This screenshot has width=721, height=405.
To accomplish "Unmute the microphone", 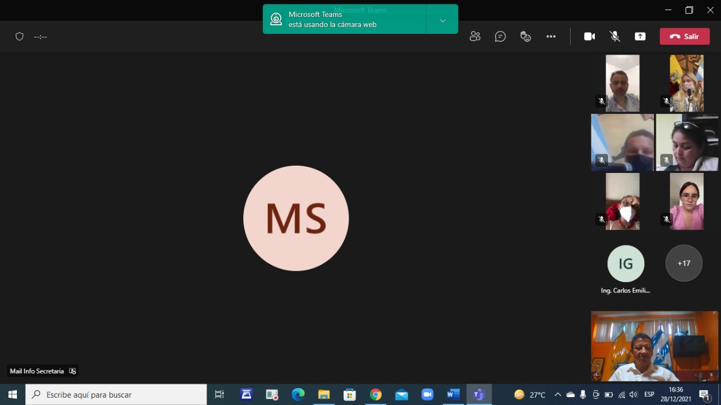I will point(615,37).
